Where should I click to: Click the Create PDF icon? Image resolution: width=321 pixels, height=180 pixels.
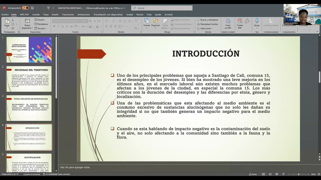[x=240, y=24]
